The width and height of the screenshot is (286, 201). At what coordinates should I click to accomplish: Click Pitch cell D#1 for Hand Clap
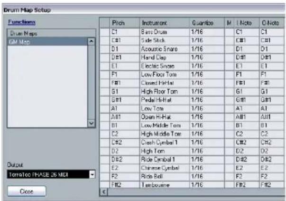coord(125,57)
